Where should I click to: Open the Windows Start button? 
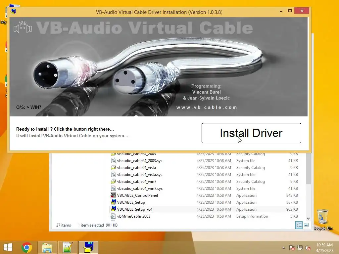(8, 247)
